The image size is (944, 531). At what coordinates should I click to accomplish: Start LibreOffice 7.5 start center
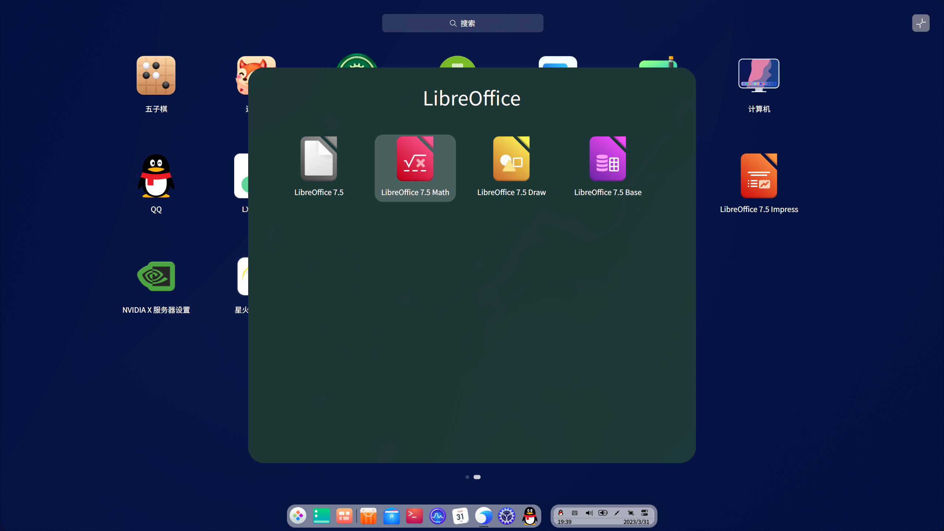point(319,168)
